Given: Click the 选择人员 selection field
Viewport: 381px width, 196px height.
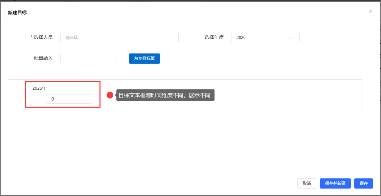Looking at the screenshot, I should 119,38.
